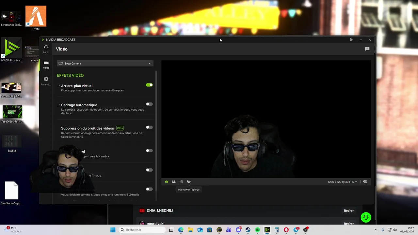
Task: Click the Désactiver l'aperçu crossed-eye icon
Action: 189,182
